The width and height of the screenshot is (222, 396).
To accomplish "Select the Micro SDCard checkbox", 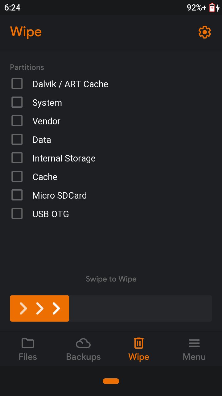I will (17, 195).
